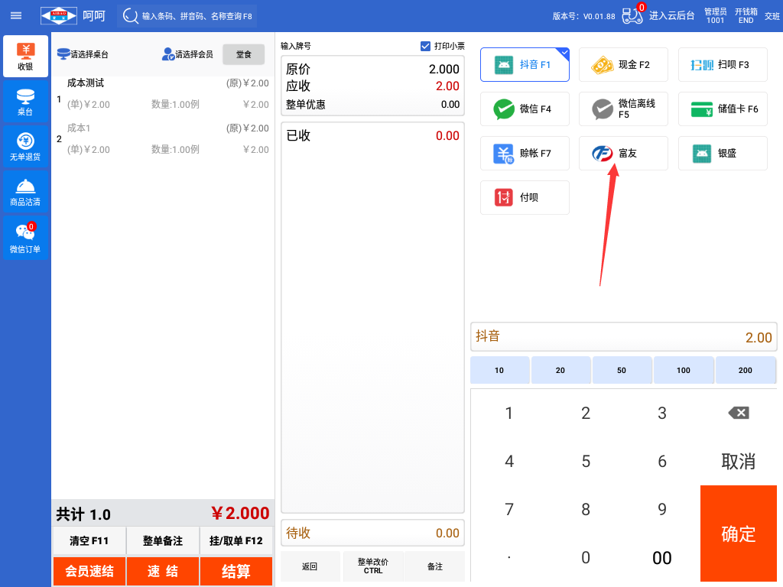783x587 pixels.
Task: Click 整单备注 button
Action: click(x=163, y=540)
